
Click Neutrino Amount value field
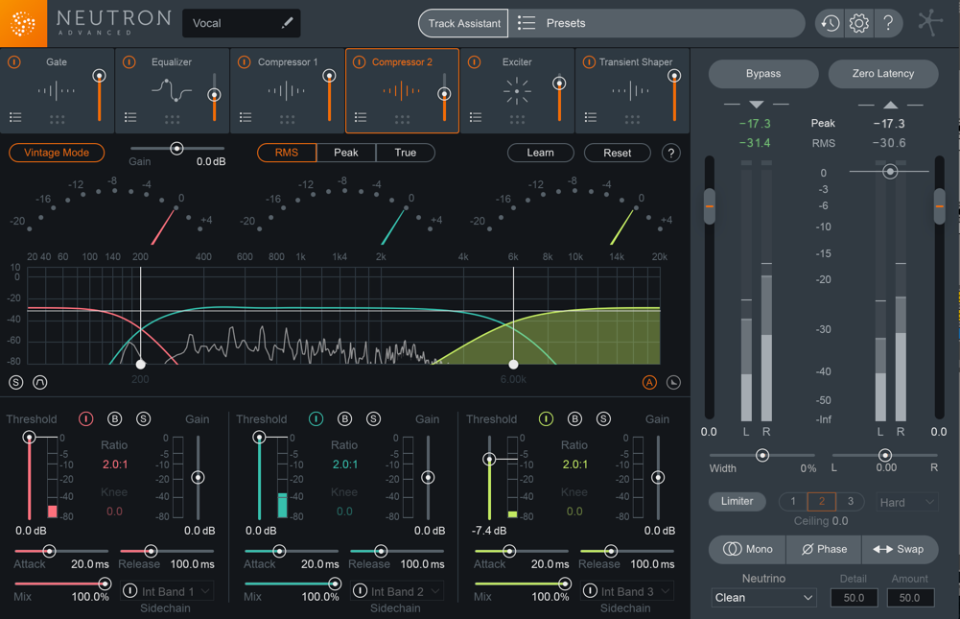point(910,598)
